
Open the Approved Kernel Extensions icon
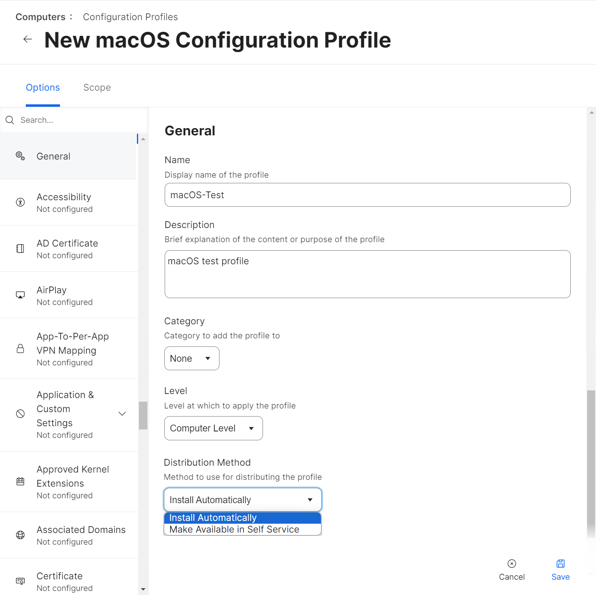tap(20, 481)
